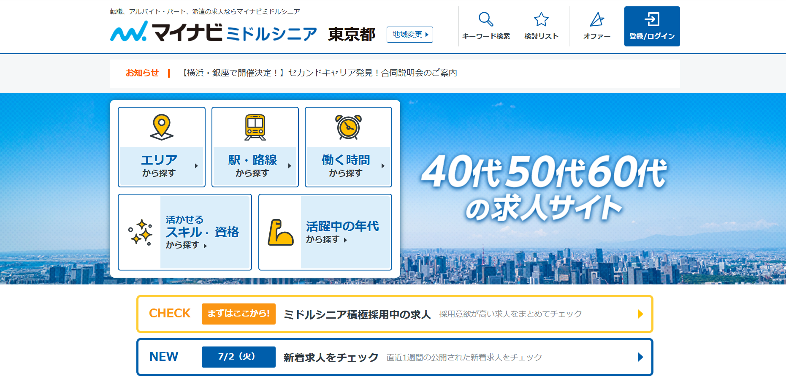Click the register/login door icon
The width and height of the screenshot is (786, 387).
[x=652, y=19]
